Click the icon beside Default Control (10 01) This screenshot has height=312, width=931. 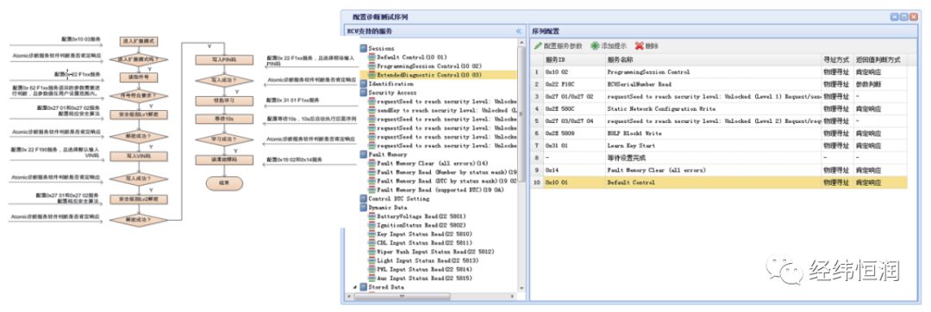click(x=372, y=58)
